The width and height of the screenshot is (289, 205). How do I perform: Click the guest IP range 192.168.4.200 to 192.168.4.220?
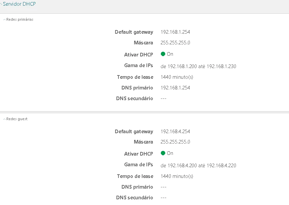(x=198, y=166)
